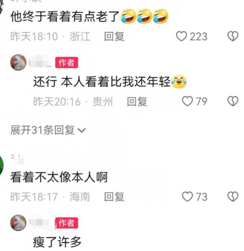
Task: Click chevron next to 展开31条回复
Action: pyautogui.click(x=82, y=130)
